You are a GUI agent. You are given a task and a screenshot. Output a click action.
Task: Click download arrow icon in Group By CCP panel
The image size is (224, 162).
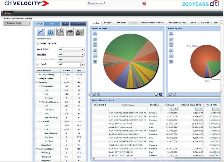[x=171, y=45]
